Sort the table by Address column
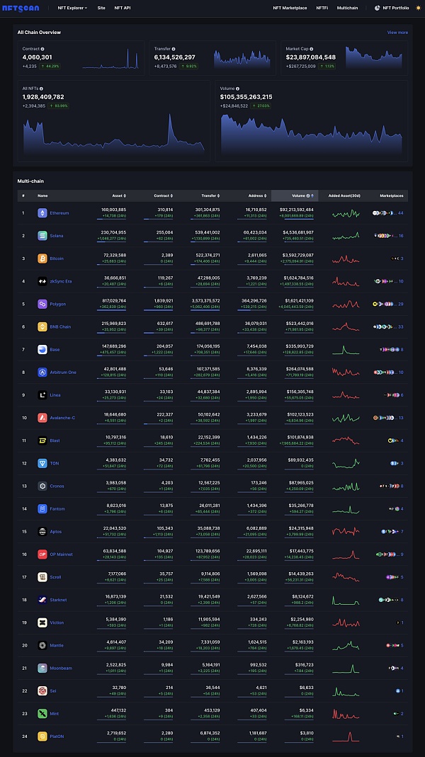 257,195
